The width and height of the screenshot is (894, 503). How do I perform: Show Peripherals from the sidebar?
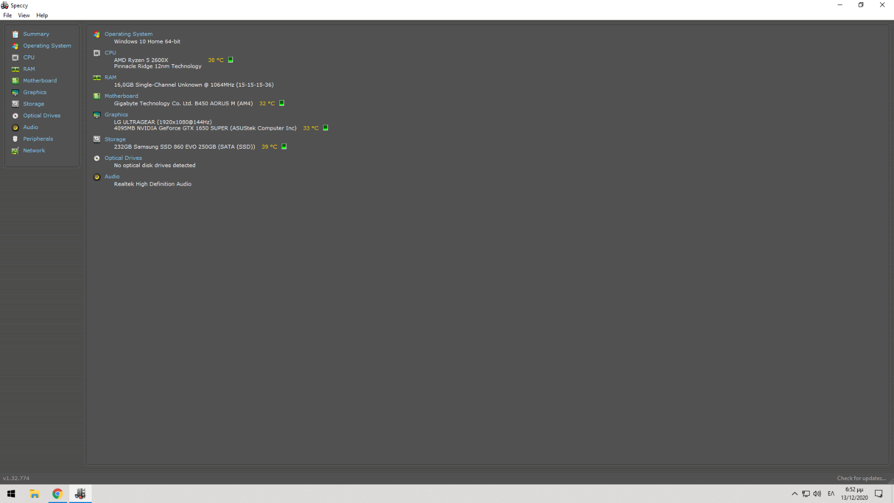coord(38,139)
